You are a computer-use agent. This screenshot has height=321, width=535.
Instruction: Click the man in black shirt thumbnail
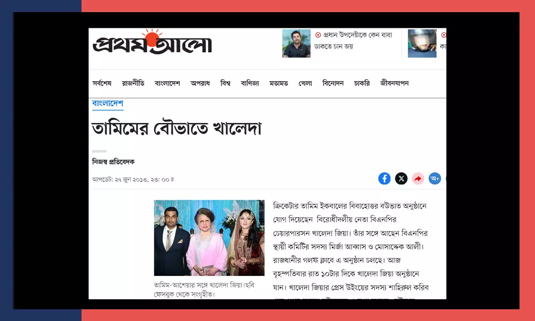click(296, 43)
